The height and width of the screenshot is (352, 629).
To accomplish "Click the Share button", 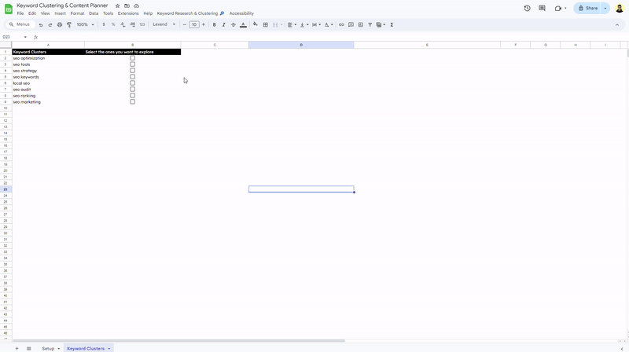I will [x=587, y=8].
